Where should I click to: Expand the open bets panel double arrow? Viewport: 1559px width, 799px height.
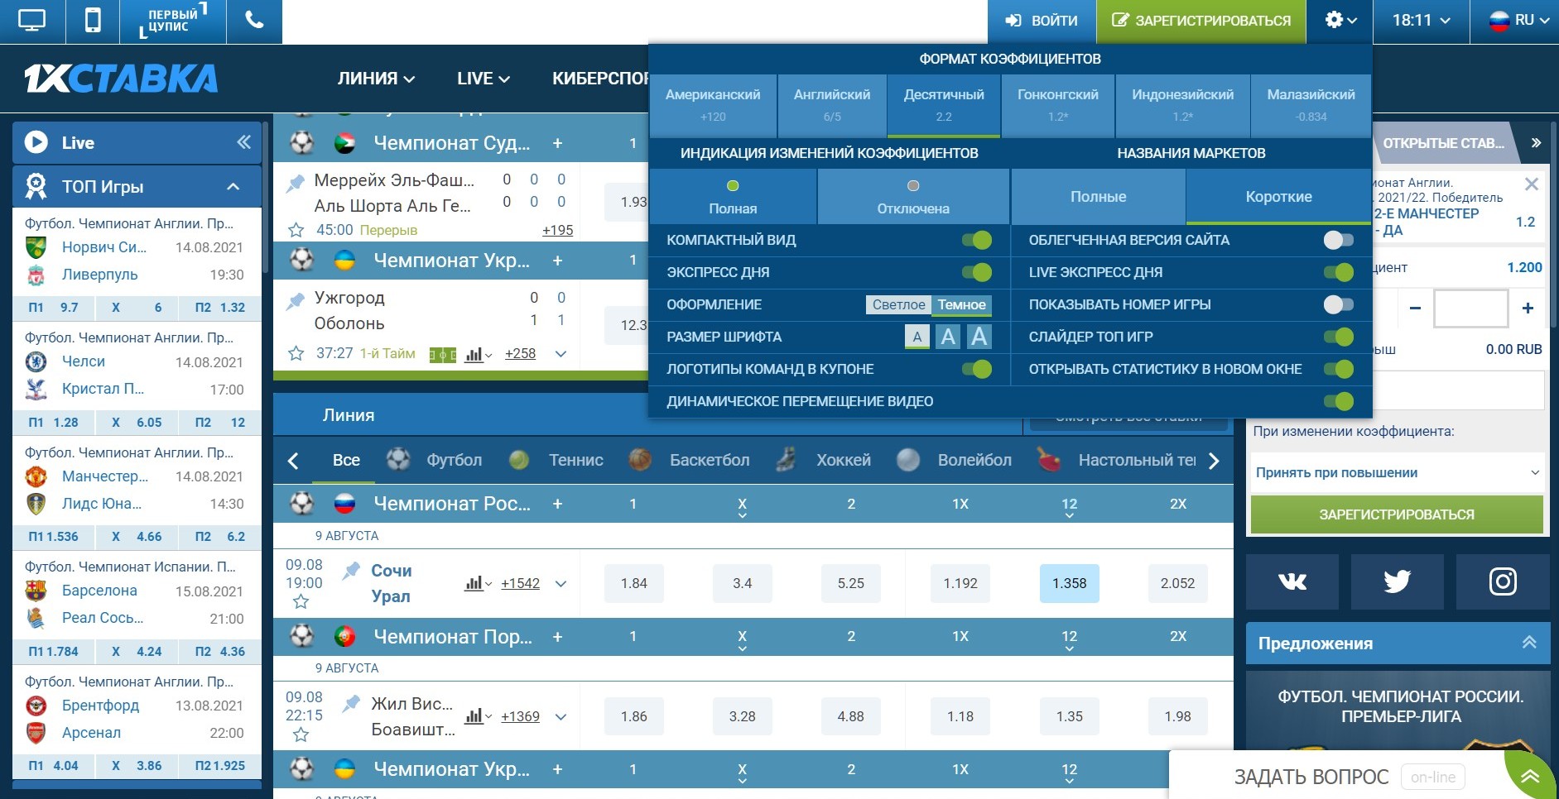pos(1536,142)
